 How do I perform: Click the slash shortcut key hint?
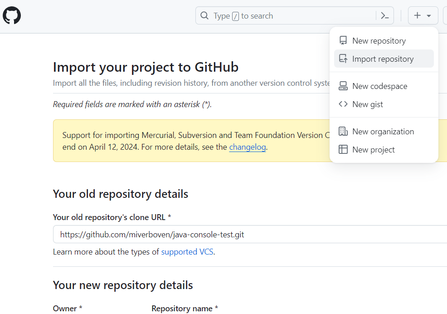235,16
